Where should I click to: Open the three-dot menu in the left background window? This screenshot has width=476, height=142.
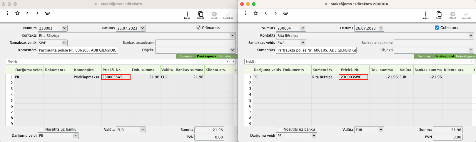(x=7, y=13)
